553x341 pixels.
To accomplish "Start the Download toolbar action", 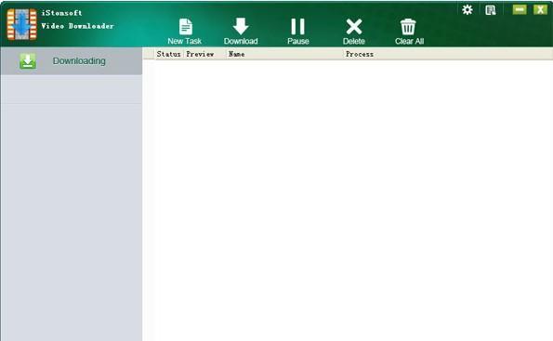I will pyautogui.click(x=241, y=32).
